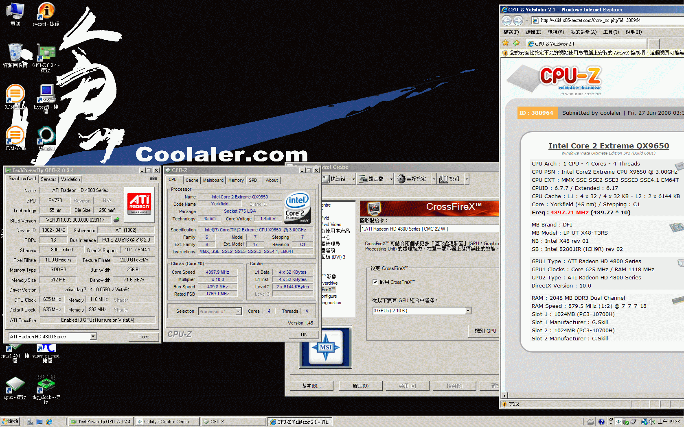684x427 pixels.
Task: Open the Tools (工具) menu in IE
Action: 611,32
